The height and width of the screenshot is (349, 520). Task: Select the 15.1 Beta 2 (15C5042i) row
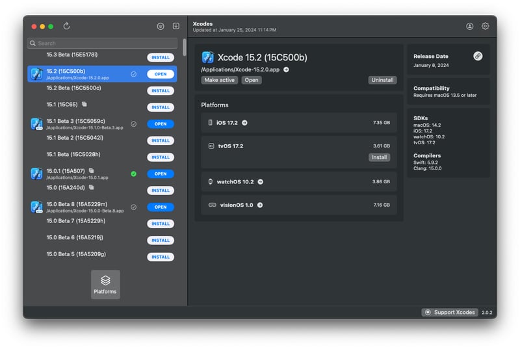(x=102, y=140)
